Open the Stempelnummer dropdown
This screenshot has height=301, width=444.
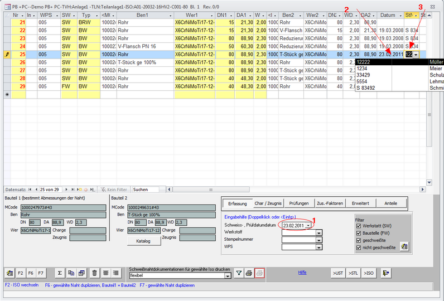pos(319,239)
